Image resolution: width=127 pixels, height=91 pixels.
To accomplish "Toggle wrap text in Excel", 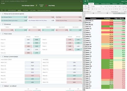I will pos(120,7).
